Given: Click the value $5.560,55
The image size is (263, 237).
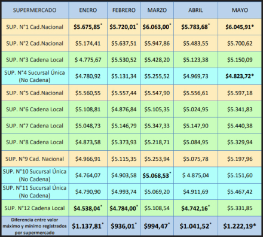Looking at the screenshot, I should pyautogui.click(x=88, y=93).
